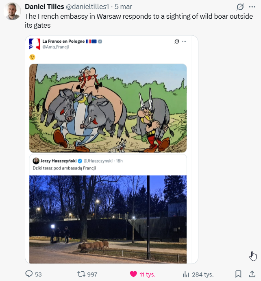This screenshot has height=281, width=261.
Task: Click Jerzy Haszczyński's small avatar
Action: (35, 161)
